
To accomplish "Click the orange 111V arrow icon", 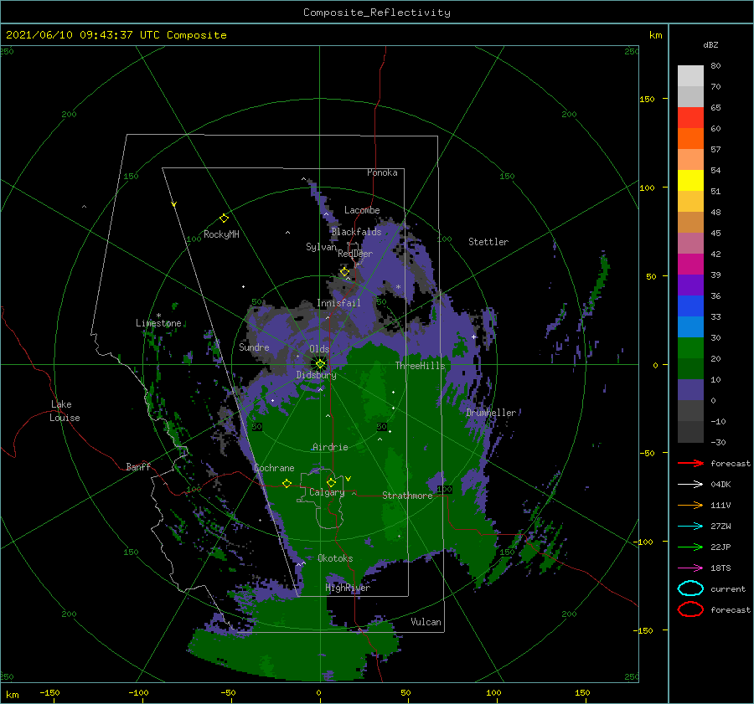I will 690,505.
